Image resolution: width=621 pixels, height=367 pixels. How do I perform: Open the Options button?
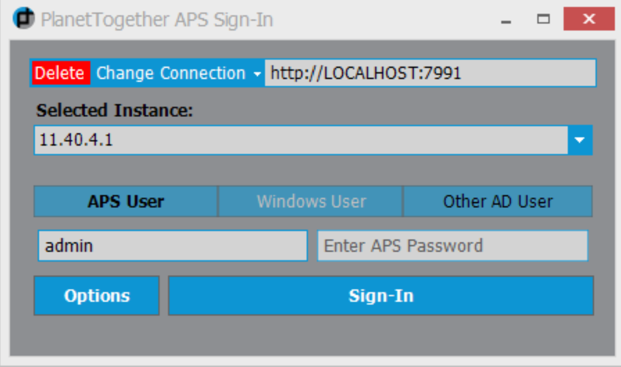coord(96,295)
